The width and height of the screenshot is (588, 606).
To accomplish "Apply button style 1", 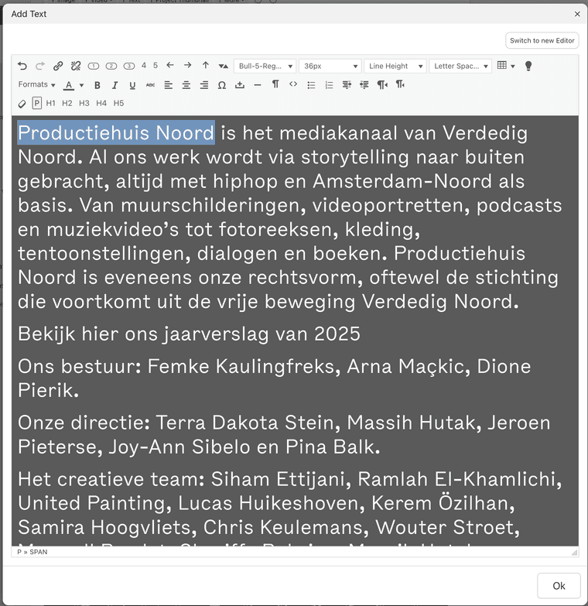I will coord(94,66).
